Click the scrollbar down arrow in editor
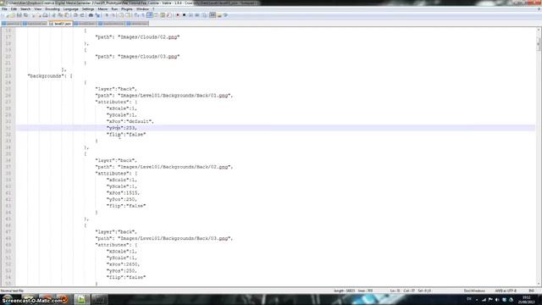 pos(539,283)
